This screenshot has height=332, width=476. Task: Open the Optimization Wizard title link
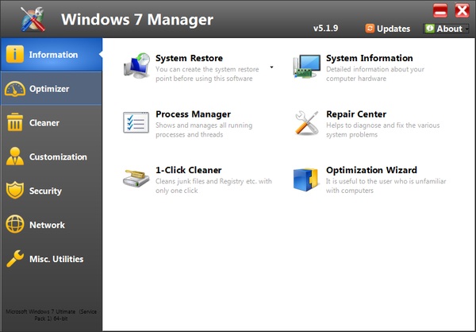point(371,170)
